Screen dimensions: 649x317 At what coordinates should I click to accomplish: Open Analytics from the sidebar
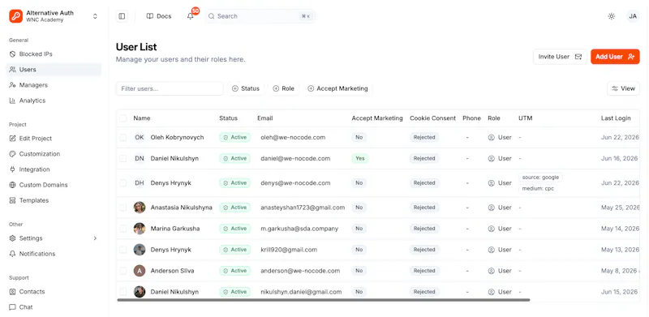coord(54,101)
